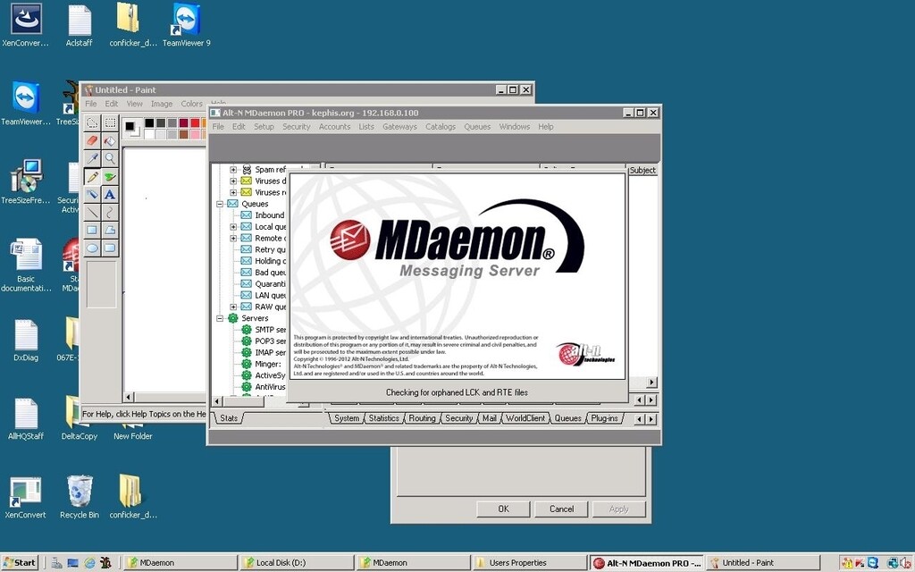Collapse the Servers tree branch
Image resolution: width=915 pixels, height=572 pixels.
[219, 318]
